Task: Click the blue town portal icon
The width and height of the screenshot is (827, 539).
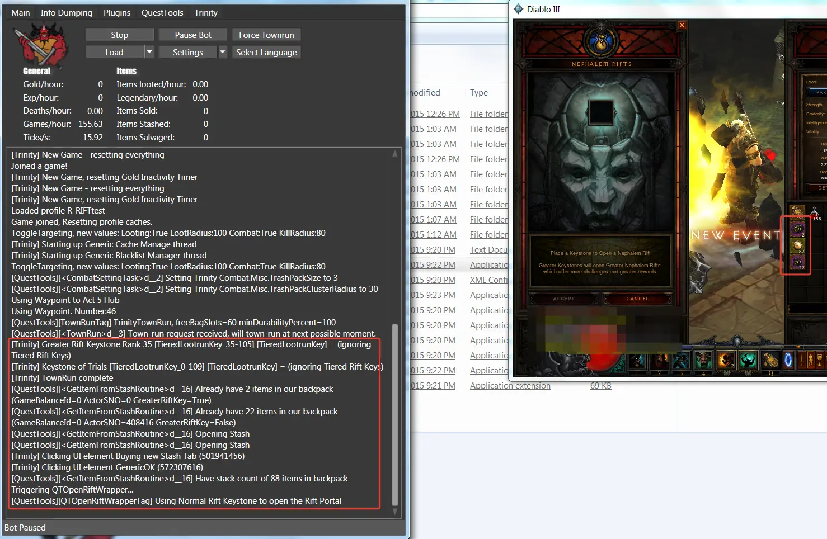Action: 788,361
